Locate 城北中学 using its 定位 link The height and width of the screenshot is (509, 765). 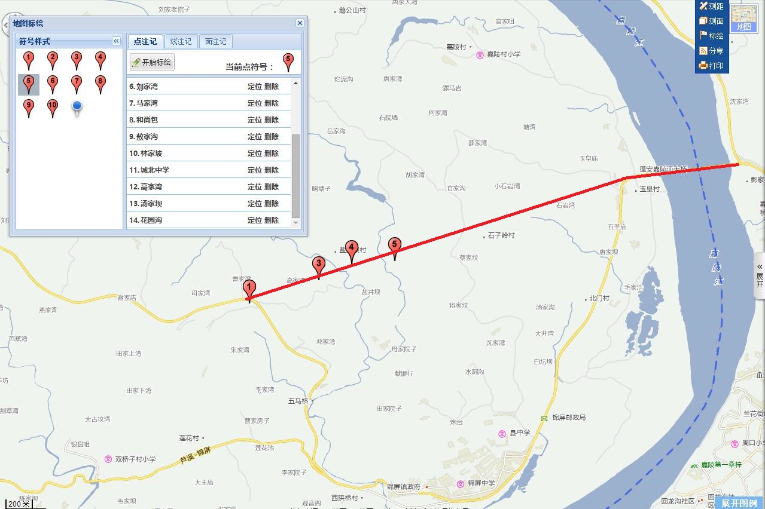[255, 170]
